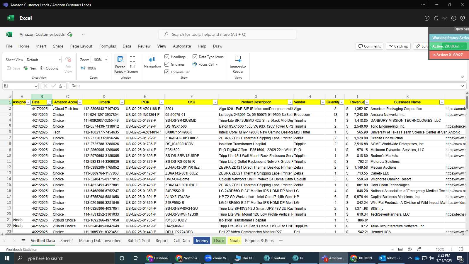Switch to Full Screen view
Viewport: 469px width, 264px height.
point(132,65)
